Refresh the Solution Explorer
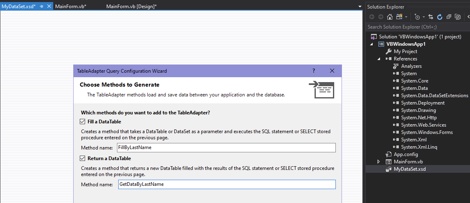This screenshot has width=470, height=203. click(440, 17)
